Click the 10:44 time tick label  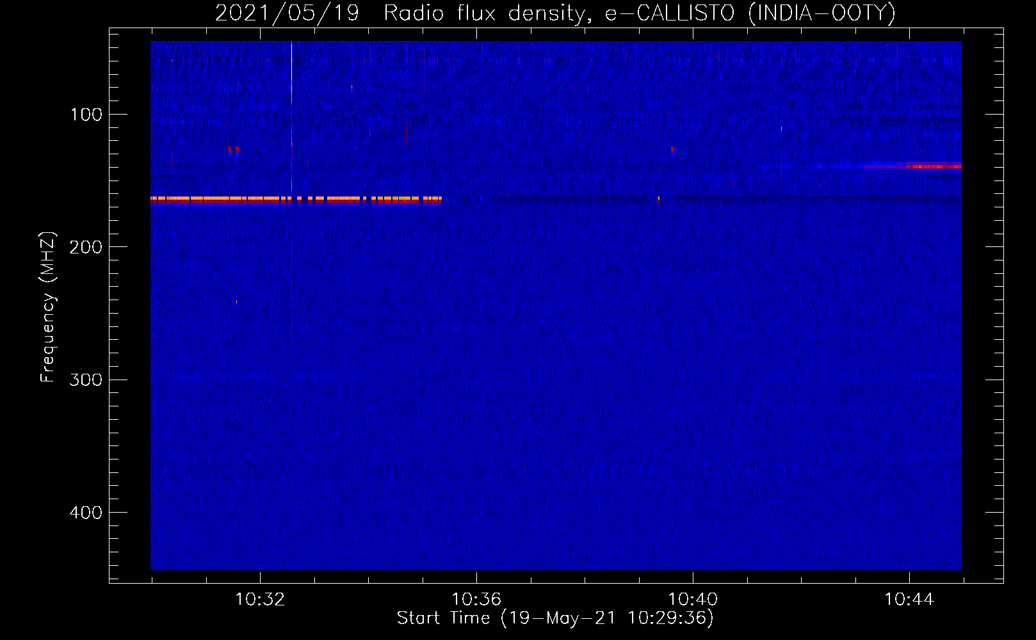pyautogui.click(x=909, y=600)
